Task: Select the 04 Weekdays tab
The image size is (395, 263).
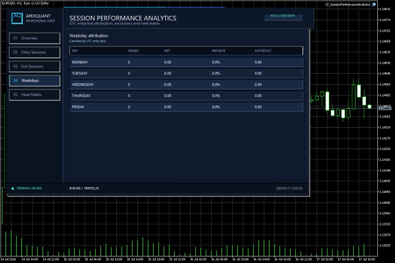Action: 35,81
